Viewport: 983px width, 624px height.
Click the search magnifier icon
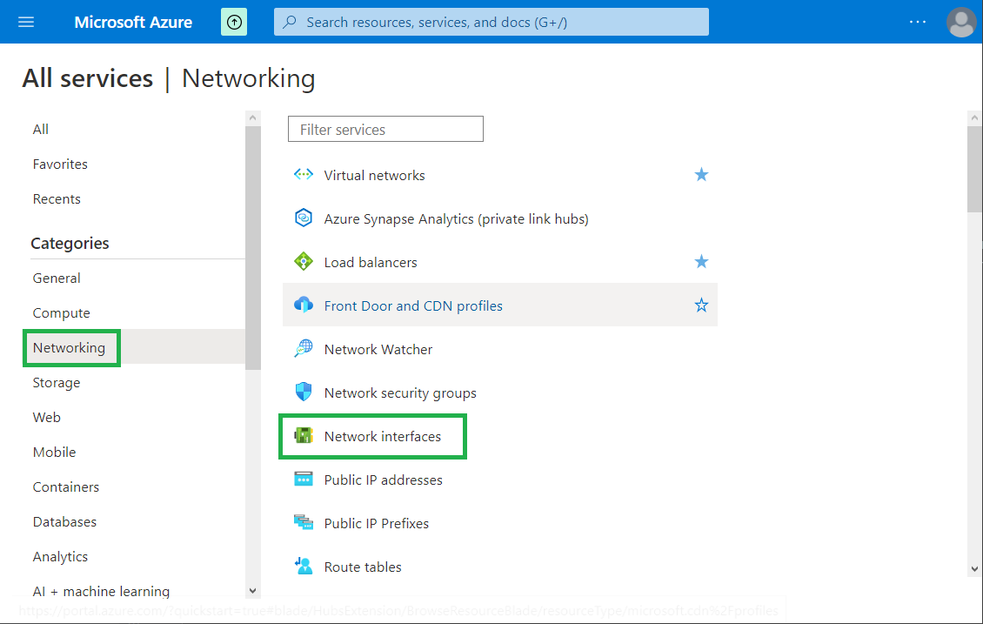[x=290, y=22]
